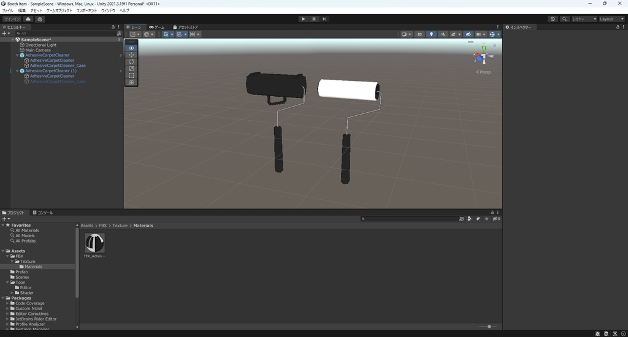Click Project search by label icon
The image size is (628, 337).
point(478,219)
